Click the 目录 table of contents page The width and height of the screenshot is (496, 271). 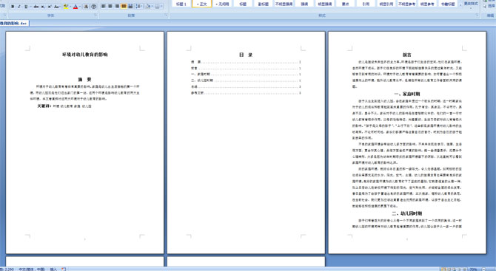(x=246, y=143)
